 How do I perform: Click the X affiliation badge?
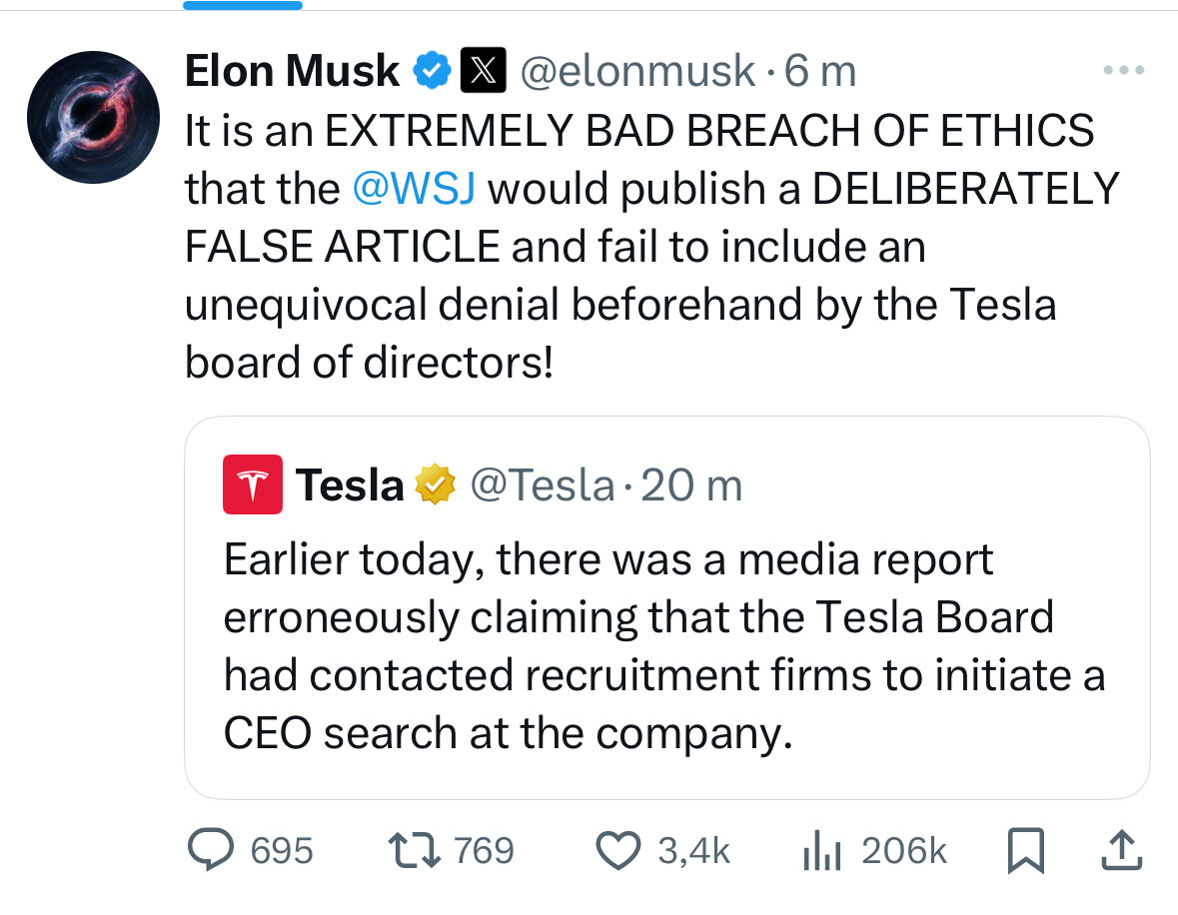point(483,70)
